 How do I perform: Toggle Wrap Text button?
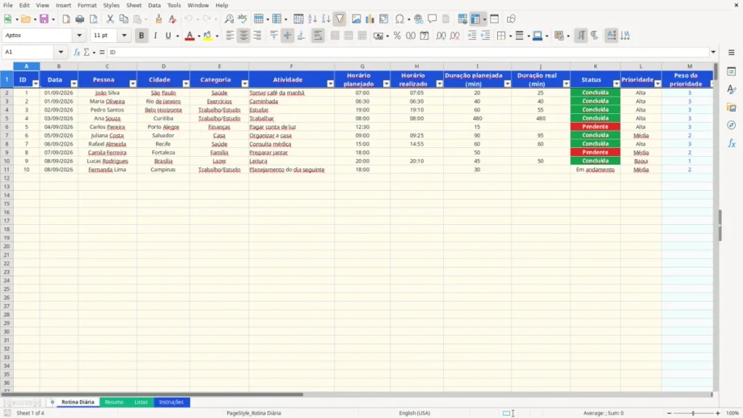(x=318, y=36)
